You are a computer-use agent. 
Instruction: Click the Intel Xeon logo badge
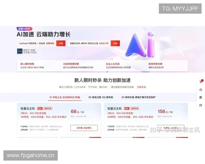coord(20,51)
